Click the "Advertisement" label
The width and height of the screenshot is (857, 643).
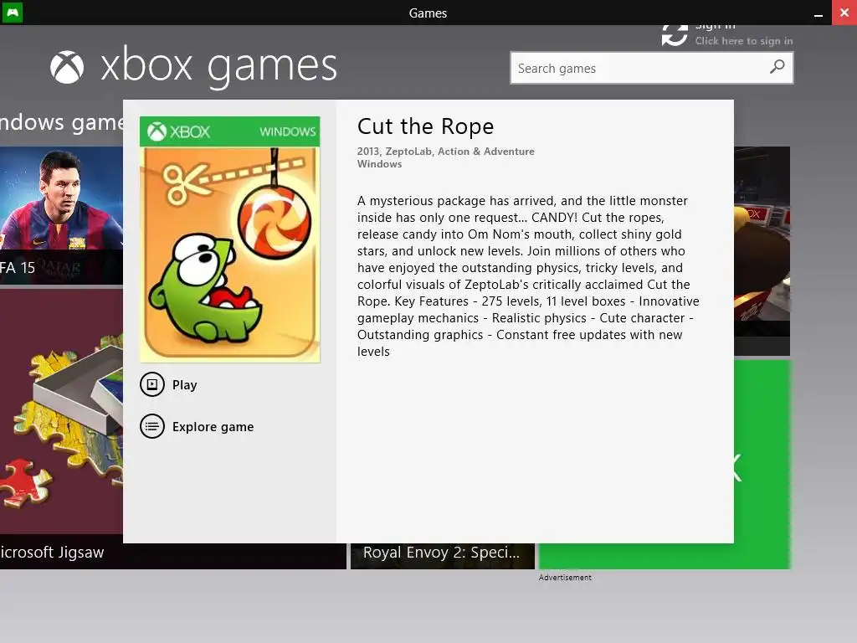point(565,578)
